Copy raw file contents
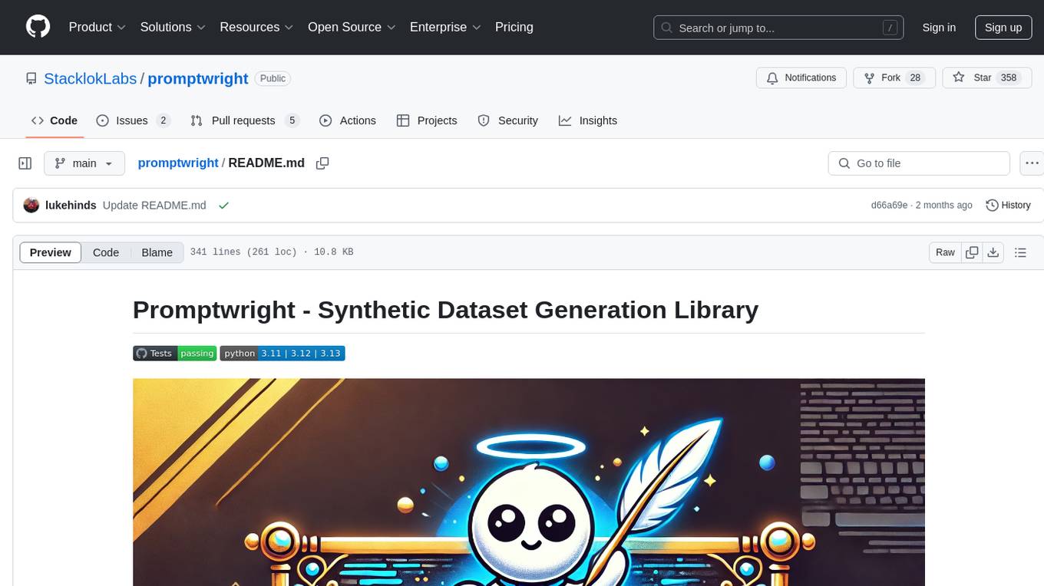 [x=973, y=252]
